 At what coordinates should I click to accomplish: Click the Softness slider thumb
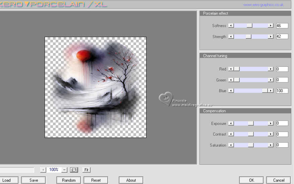(x=249, y=26)
